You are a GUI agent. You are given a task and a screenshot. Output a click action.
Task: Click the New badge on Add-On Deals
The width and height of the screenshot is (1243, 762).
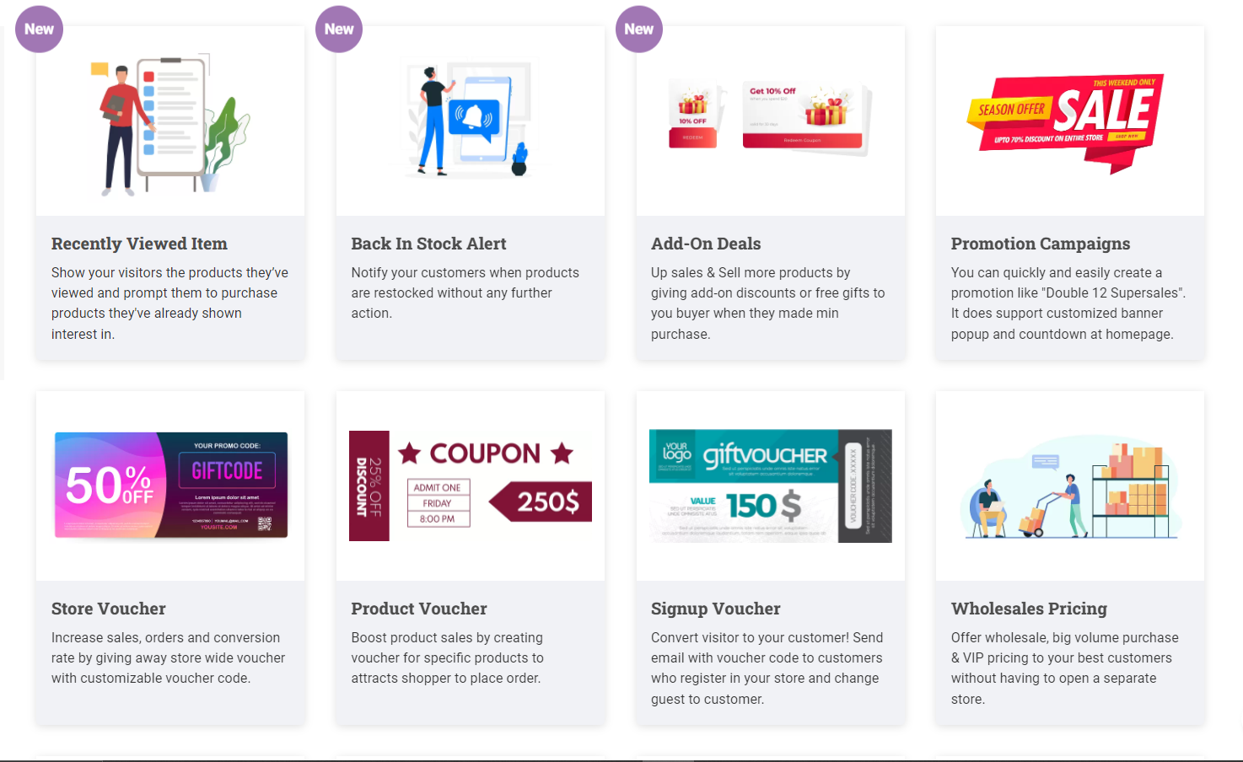pos(639,30)
